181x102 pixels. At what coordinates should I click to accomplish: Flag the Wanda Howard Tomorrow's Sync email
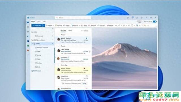click(x=84, y=68)
